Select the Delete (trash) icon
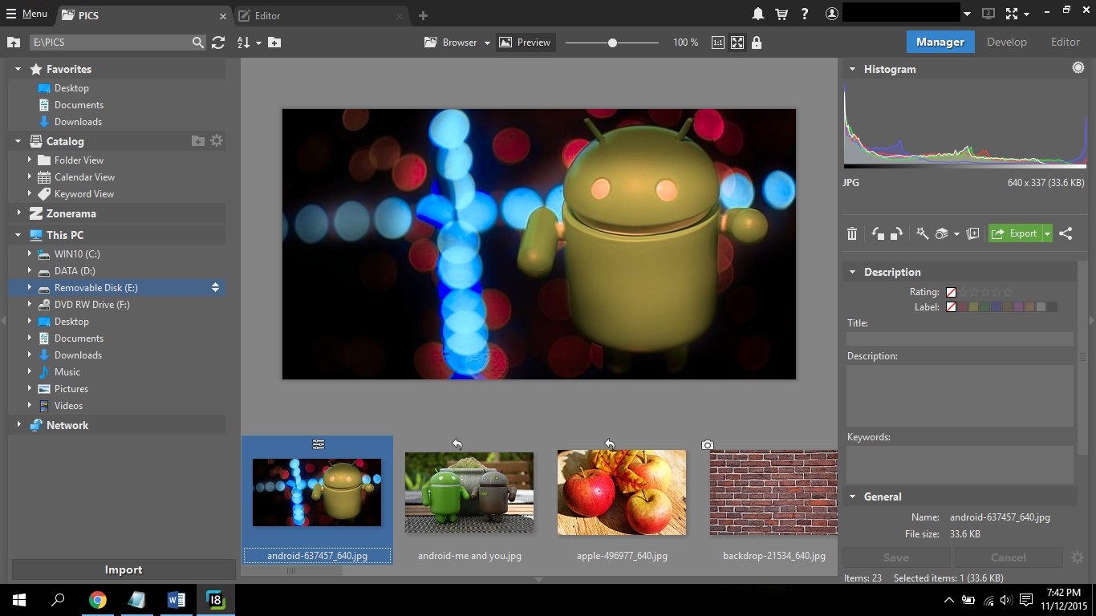The width and height of the screenshot is (1096, 616). pos(851,233)
